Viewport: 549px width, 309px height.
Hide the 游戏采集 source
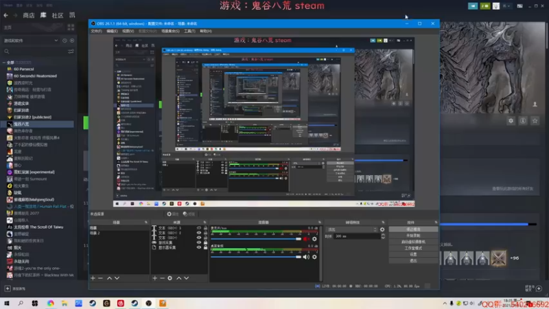[x=199, y=242]
